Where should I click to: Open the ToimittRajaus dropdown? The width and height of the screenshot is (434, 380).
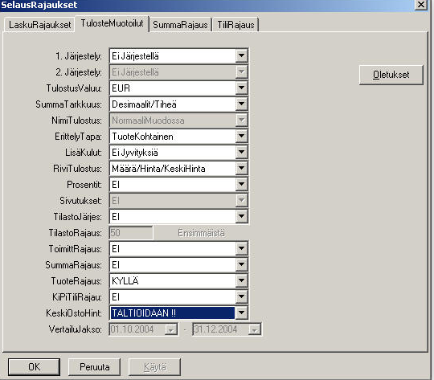pos(241,248)
